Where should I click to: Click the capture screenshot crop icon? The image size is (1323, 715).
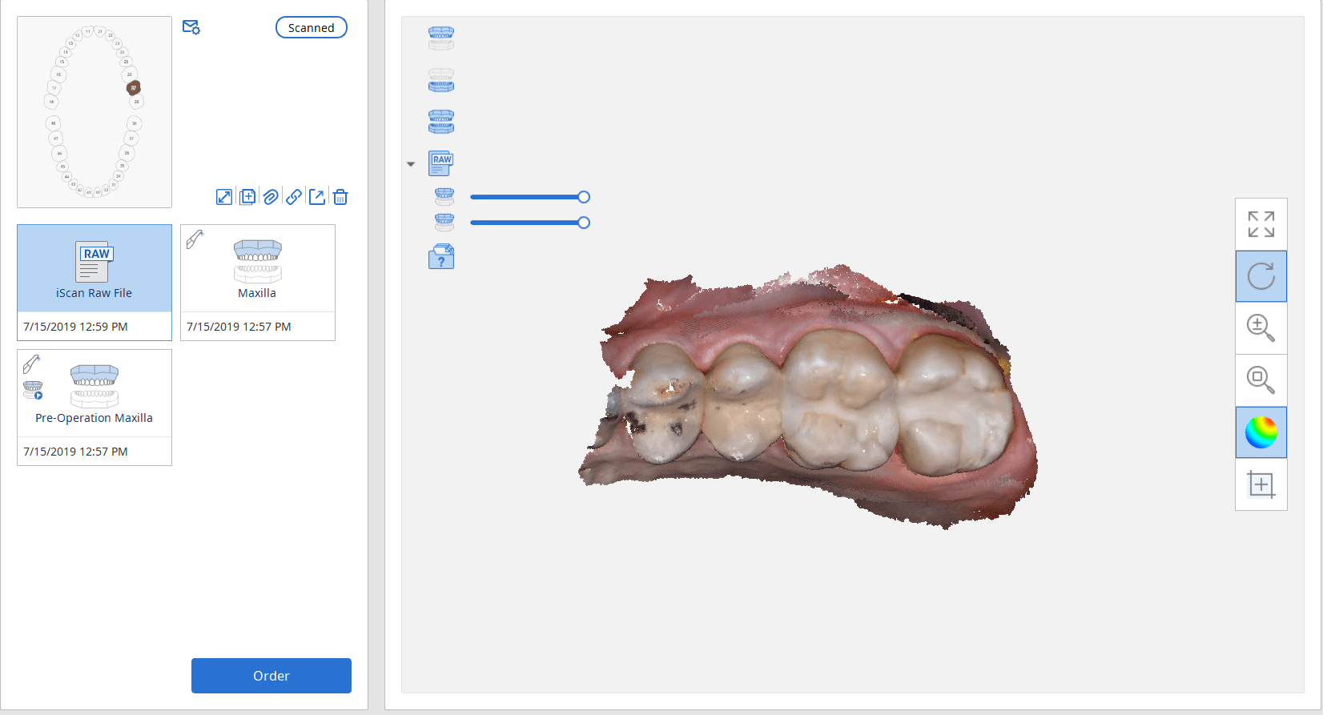point(1261,484)
